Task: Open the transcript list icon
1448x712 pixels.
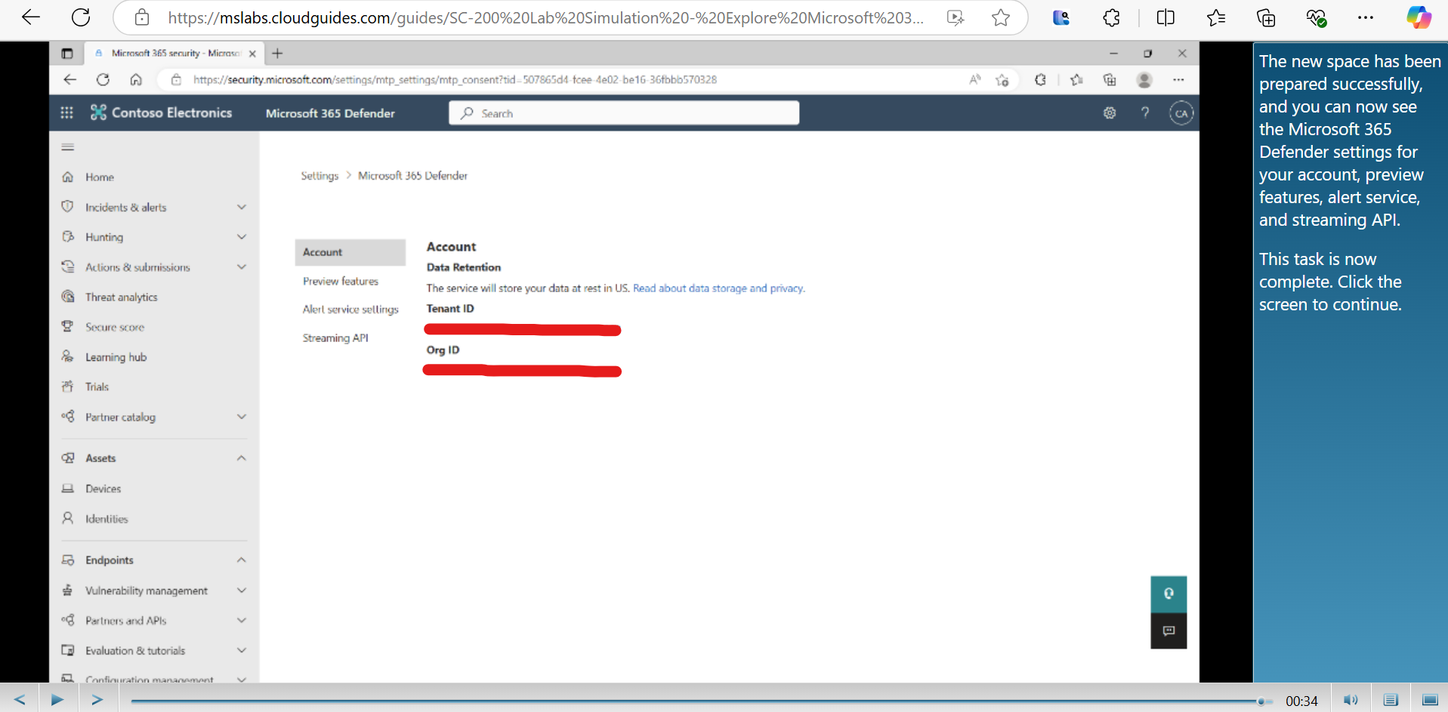Action: coord(1391,700)
